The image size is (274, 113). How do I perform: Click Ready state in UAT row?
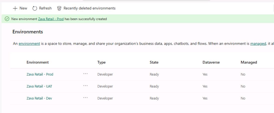coord(154,86)
